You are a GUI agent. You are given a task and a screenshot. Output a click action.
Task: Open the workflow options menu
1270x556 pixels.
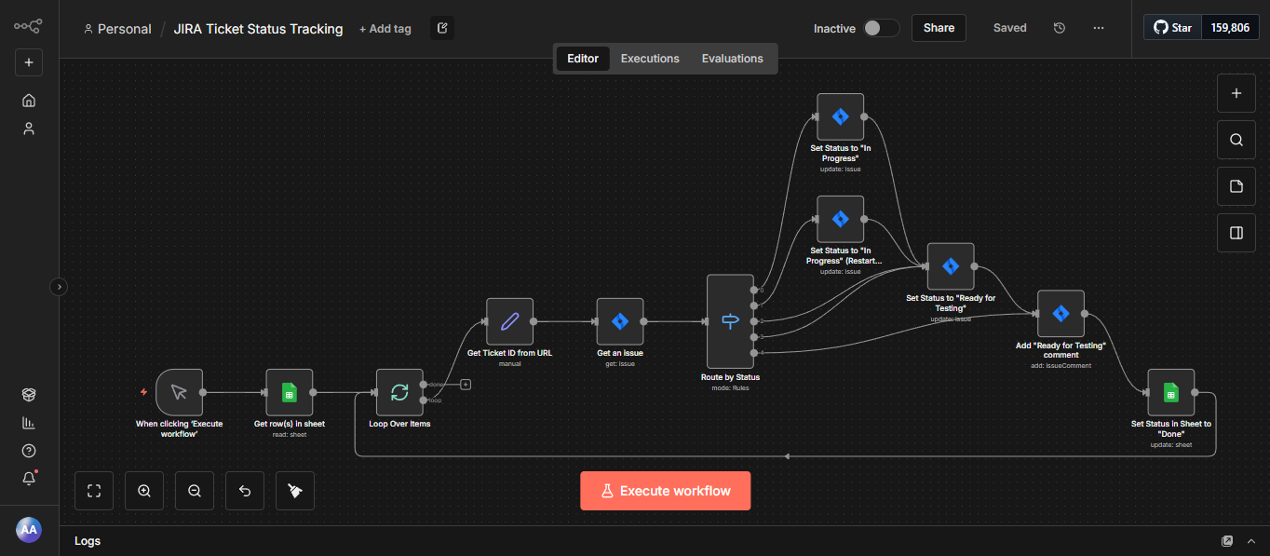(1099, 28)
